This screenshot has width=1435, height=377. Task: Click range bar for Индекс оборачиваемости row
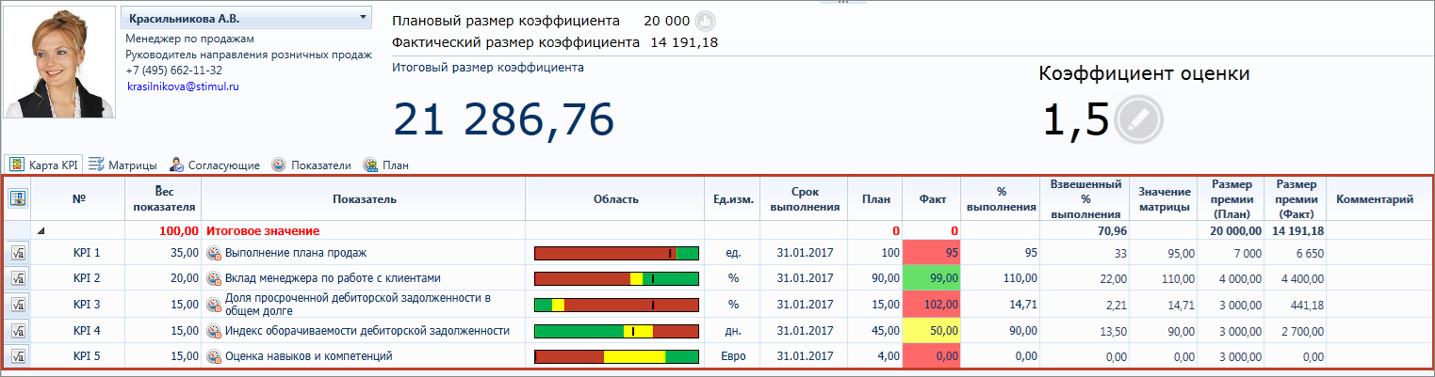616,331
